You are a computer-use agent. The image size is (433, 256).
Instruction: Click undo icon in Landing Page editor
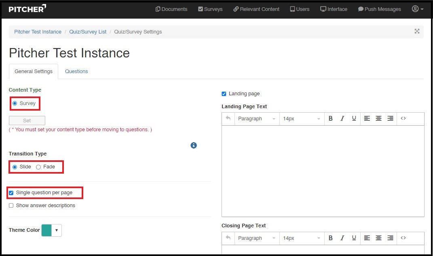tap(228, 119)
